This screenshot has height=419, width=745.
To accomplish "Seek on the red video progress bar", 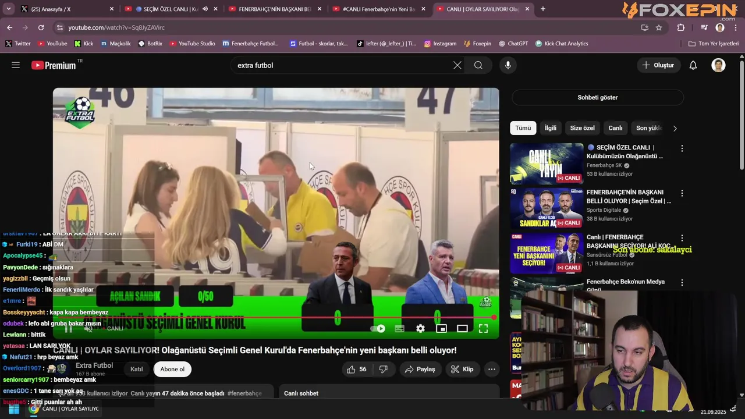I will click(x=276, y=317).
